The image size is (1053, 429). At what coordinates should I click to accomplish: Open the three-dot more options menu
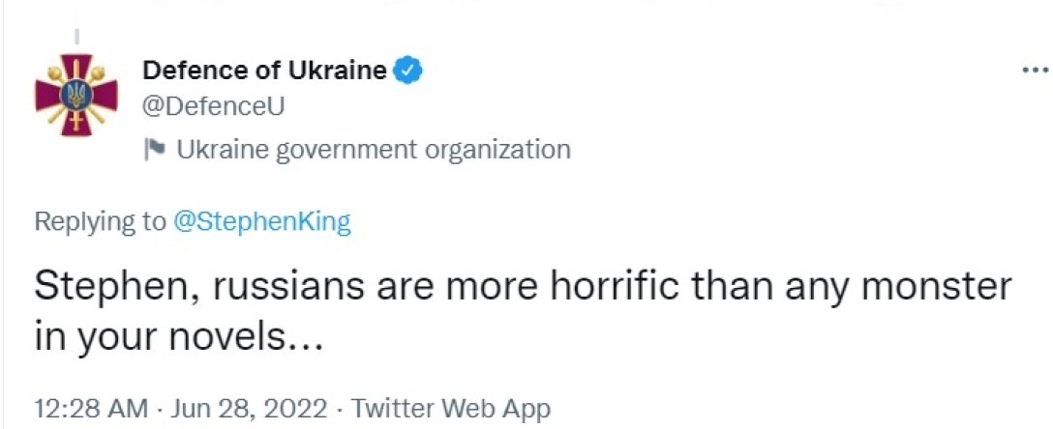click(1035, 71)
